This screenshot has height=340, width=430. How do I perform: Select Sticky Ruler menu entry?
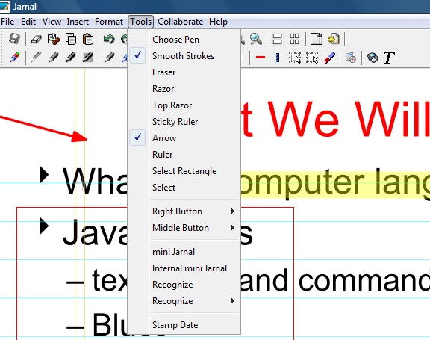coord(183,121)
